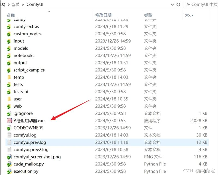The height and width of the screenshot is (175, 218).
Task: Sort files by 名称 column
Action: coord(11,15)
